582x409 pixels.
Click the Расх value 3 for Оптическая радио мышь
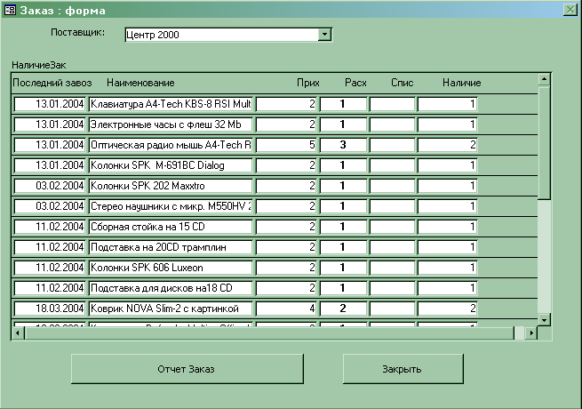coord(342,145)
